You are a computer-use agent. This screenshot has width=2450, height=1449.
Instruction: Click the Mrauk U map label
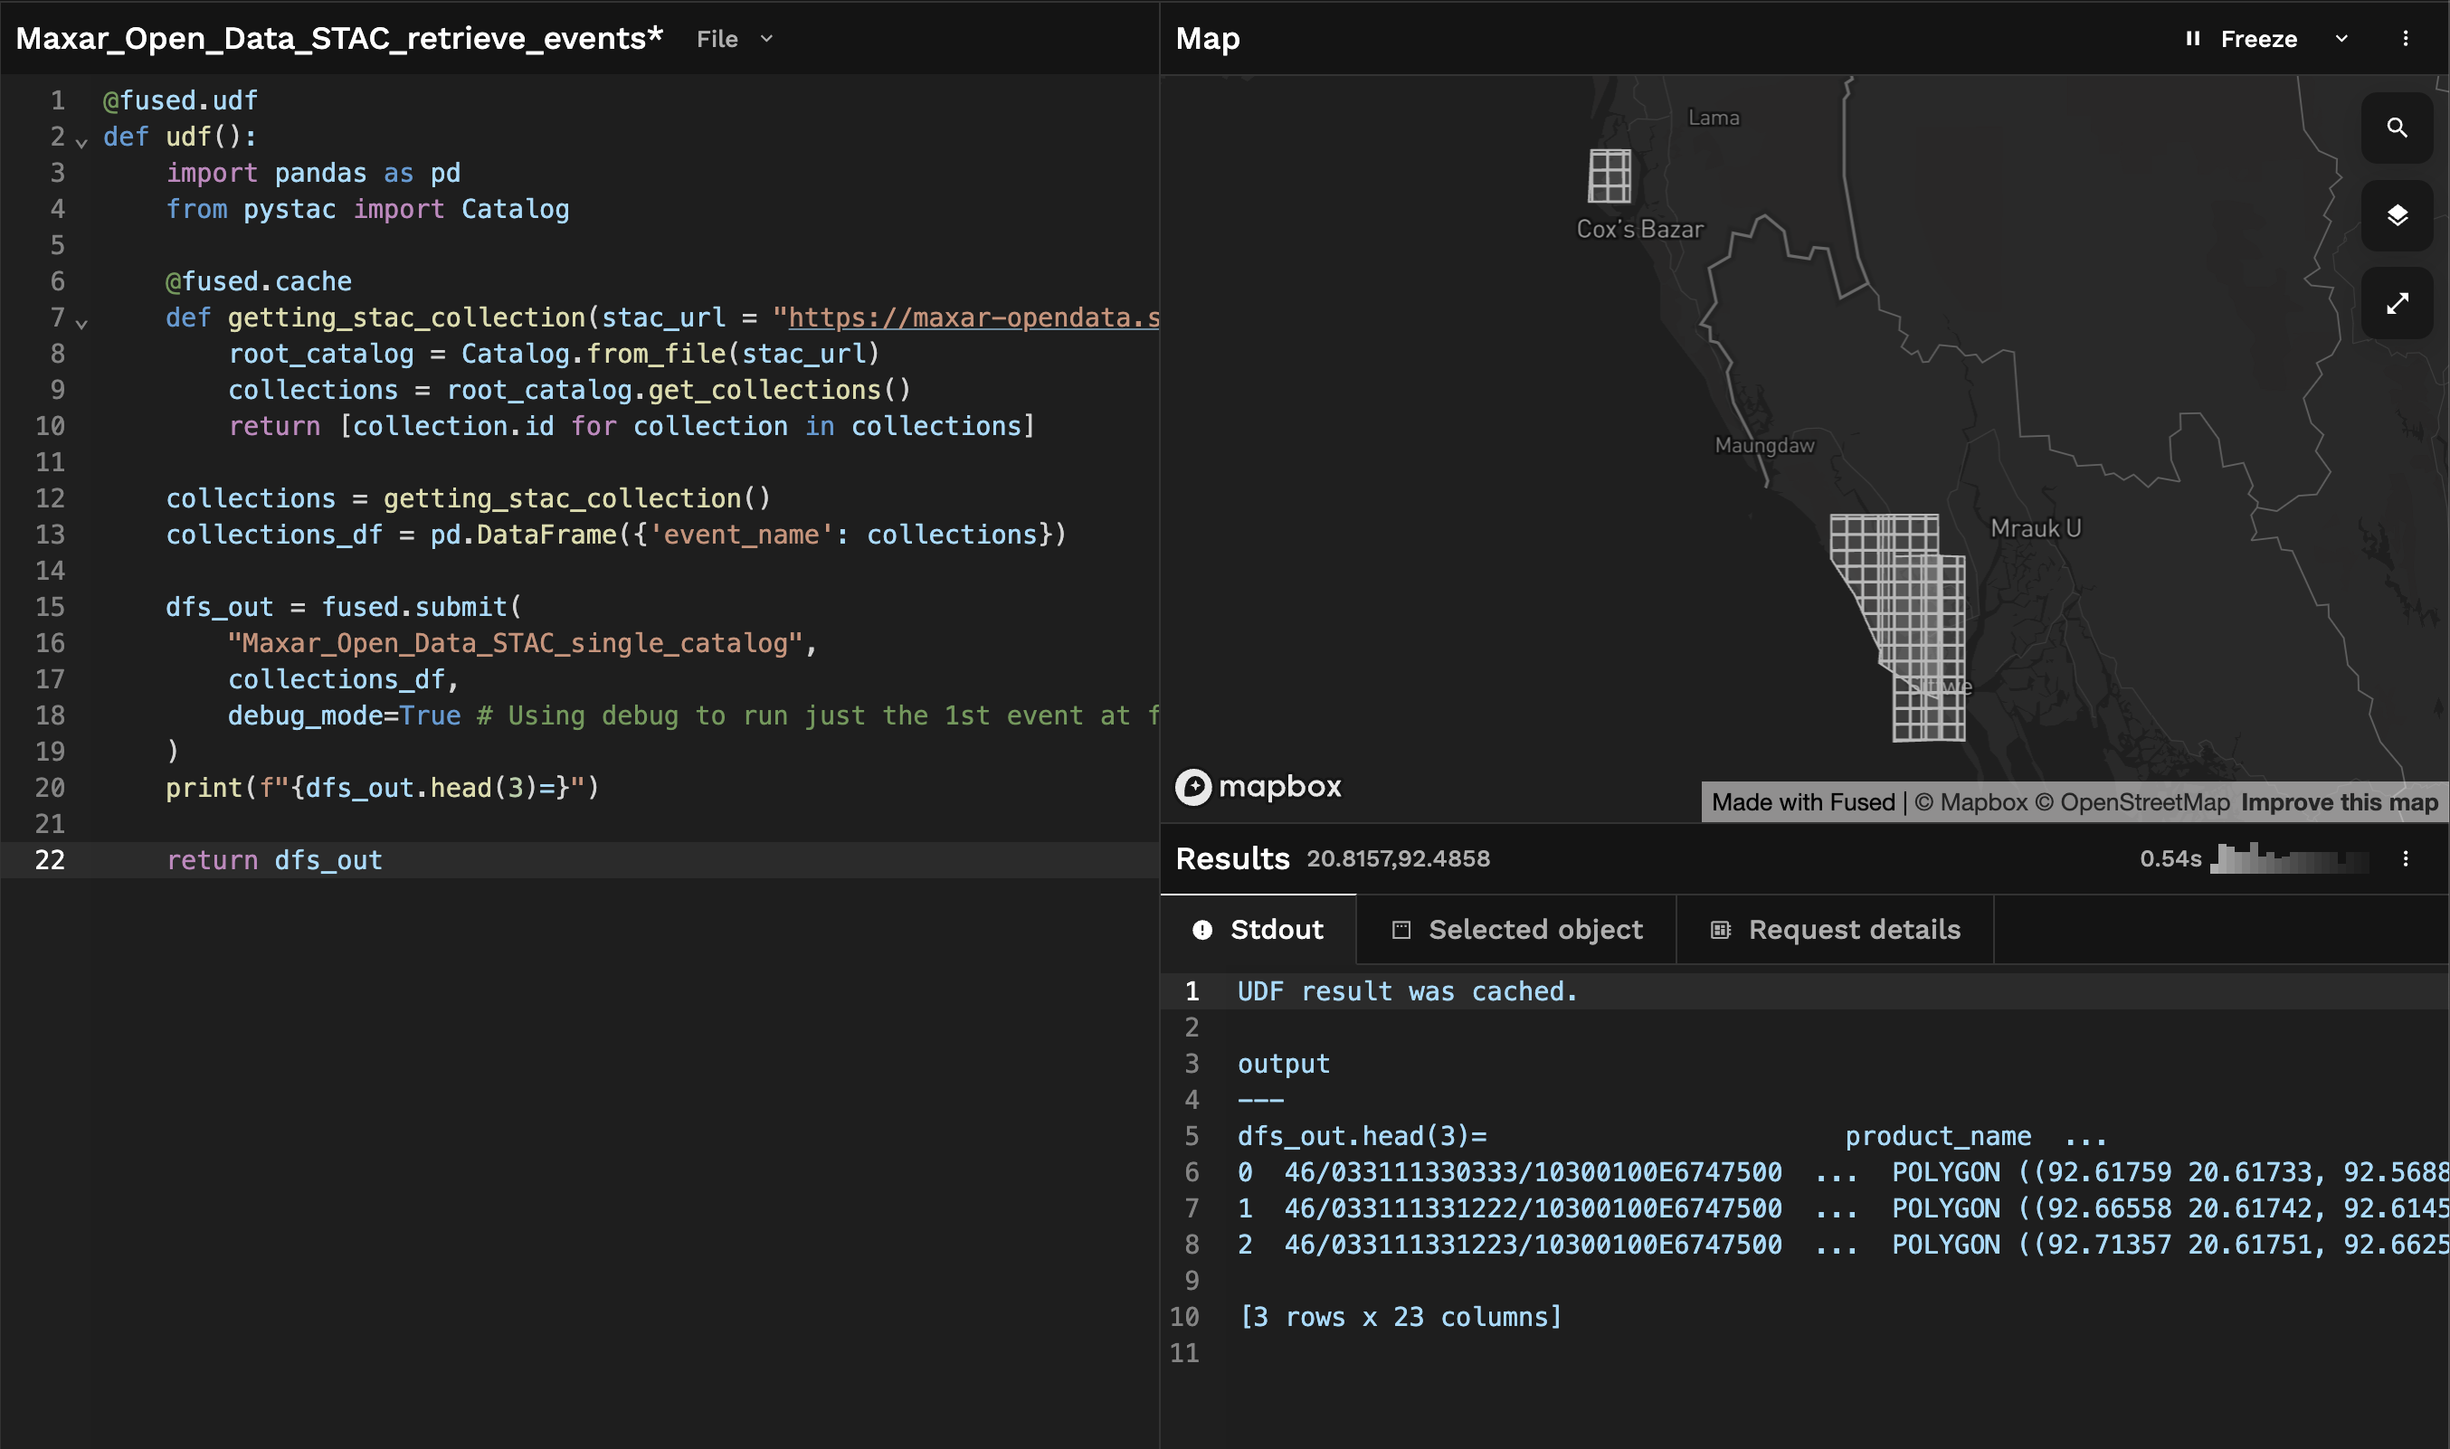point(2036,528)
